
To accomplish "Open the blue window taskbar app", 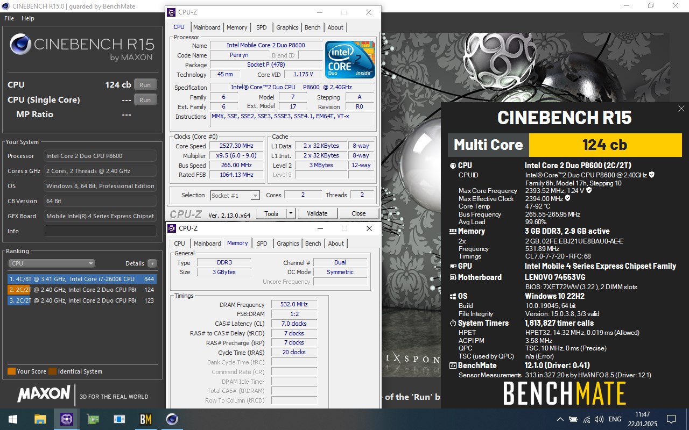I will pyautogui.click(x=119, y=419).
